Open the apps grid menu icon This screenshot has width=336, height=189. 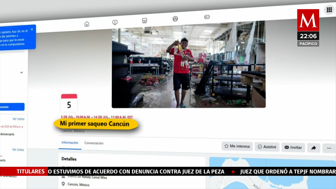tap(329, 10)
